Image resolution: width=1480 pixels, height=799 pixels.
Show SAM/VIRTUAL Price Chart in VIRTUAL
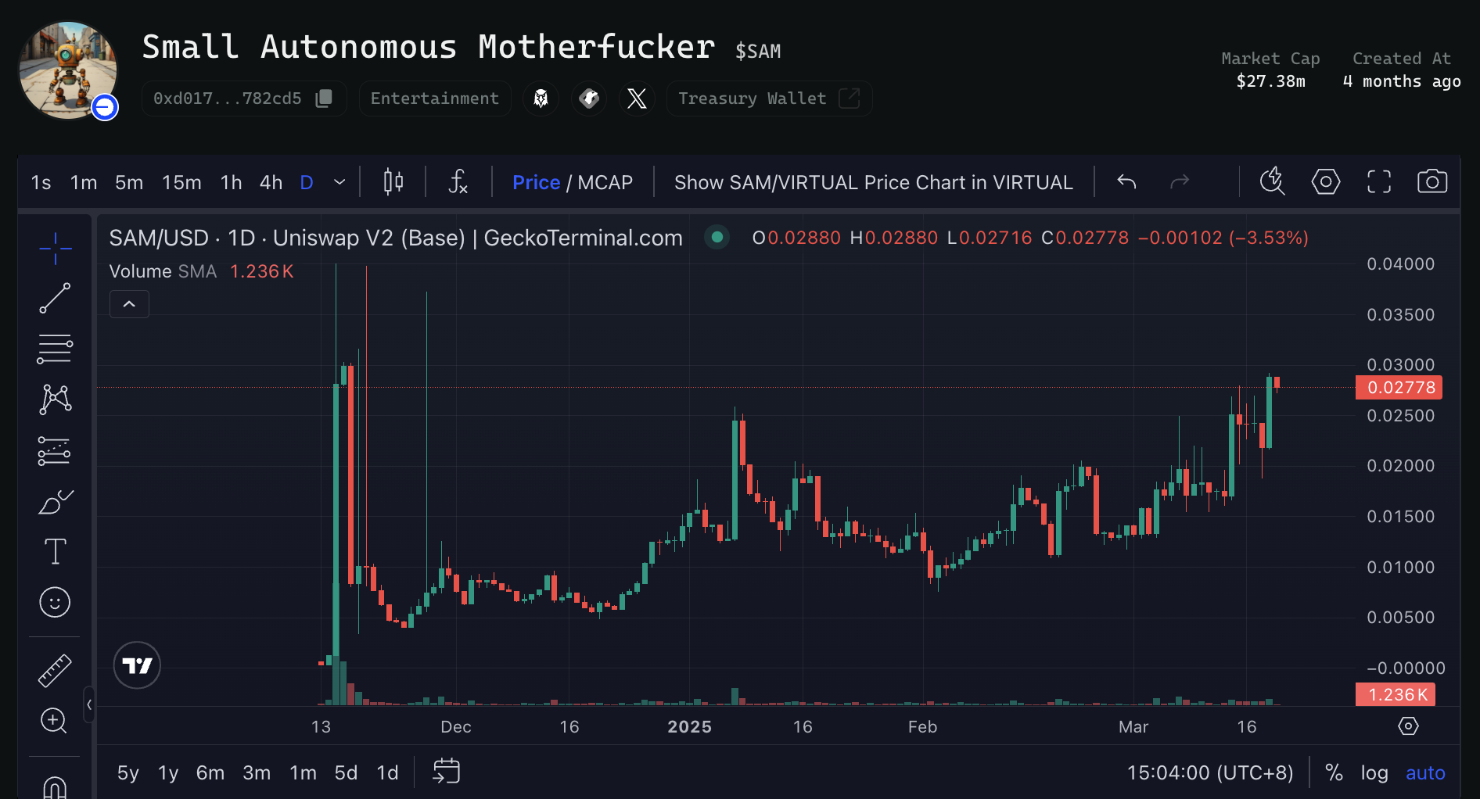873,182
